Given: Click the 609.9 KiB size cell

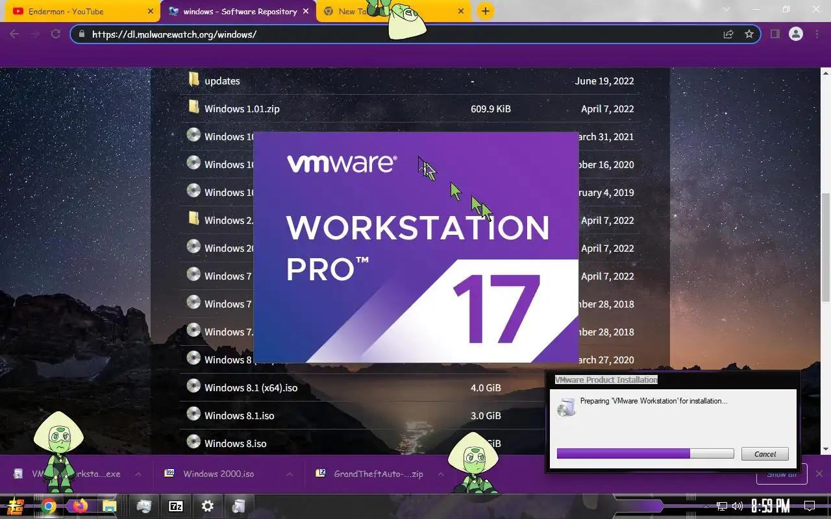Looking at the screenshot, I should [491, 109].
